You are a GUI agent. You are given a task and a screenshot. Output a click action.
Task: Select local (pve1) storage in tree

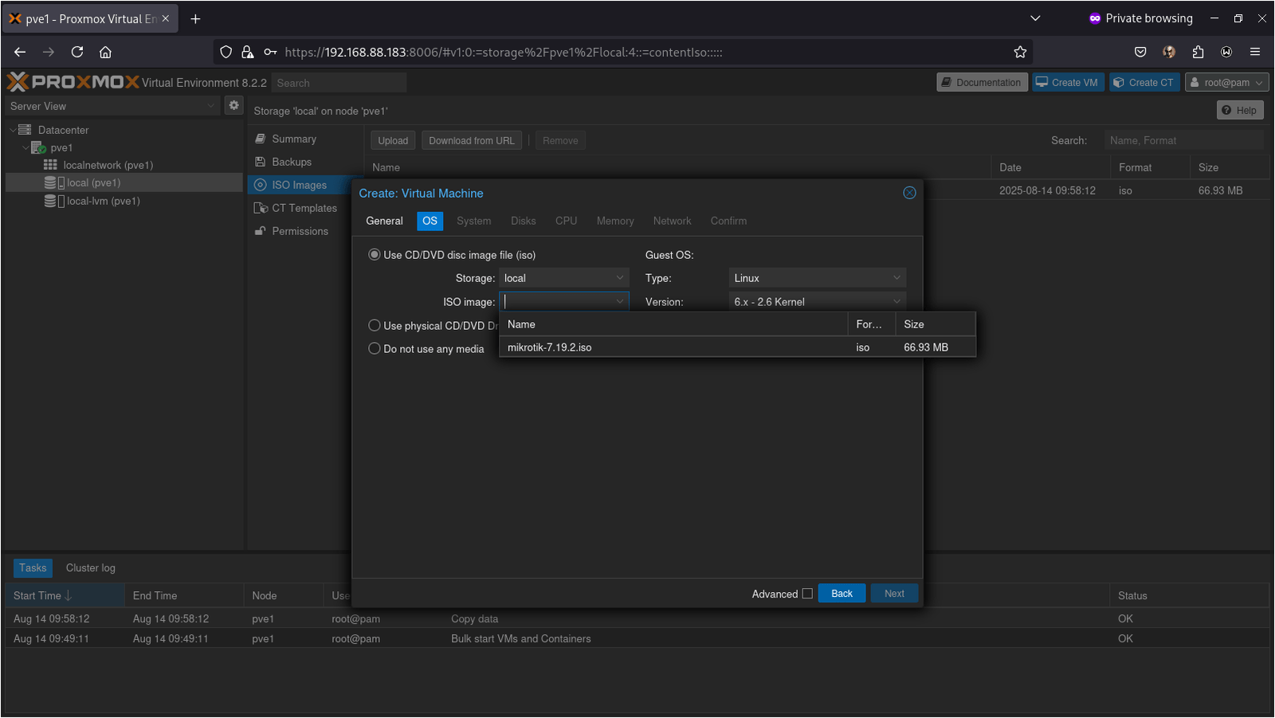(93, 182)
